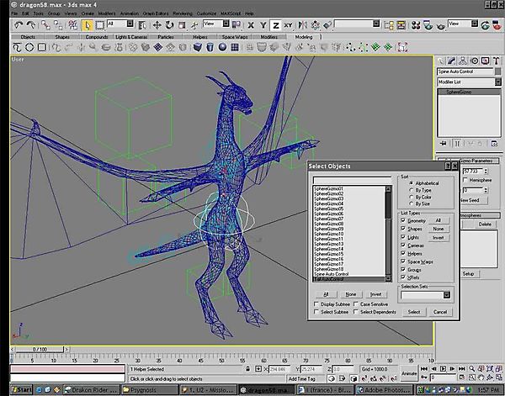505x396 pixels.
Task: Open the Display panel tab icon
Action: pyautogui.click(x=485, y=61)
